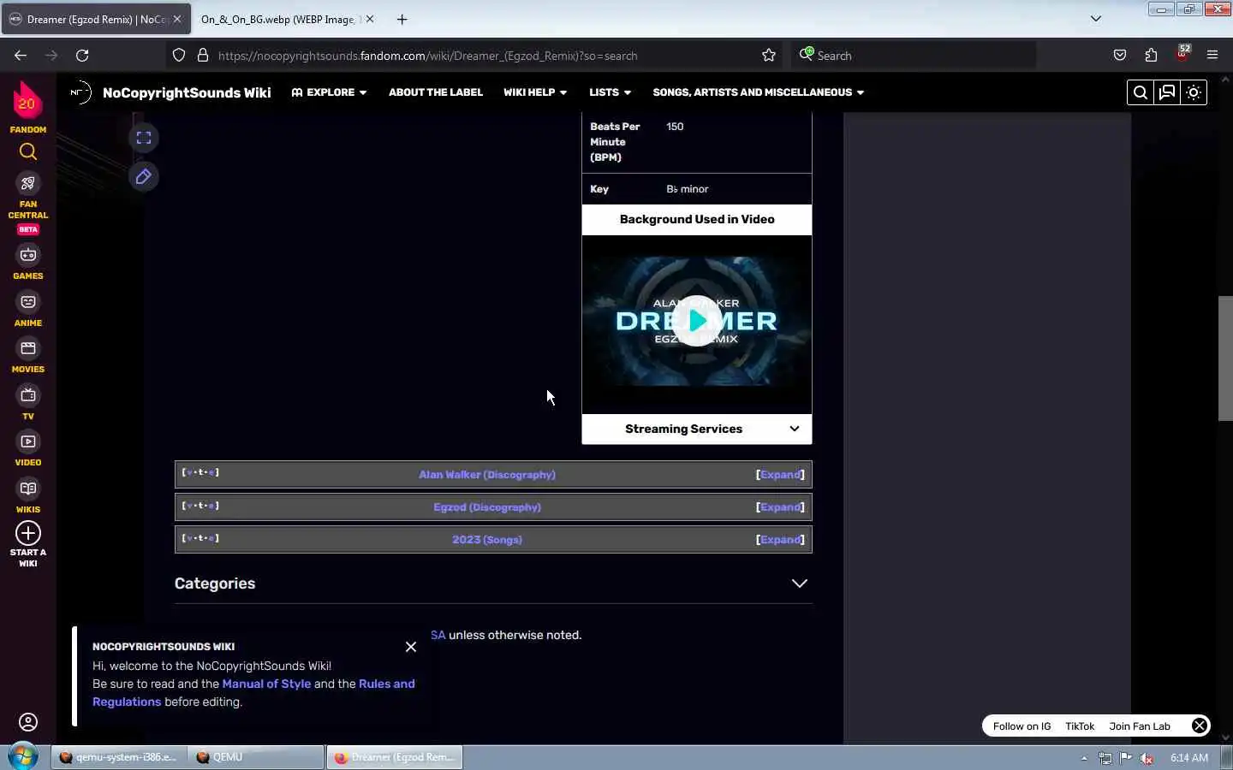Click the wiki header search icon
Screen dimensions: 1233x770
click(1141, 92)
